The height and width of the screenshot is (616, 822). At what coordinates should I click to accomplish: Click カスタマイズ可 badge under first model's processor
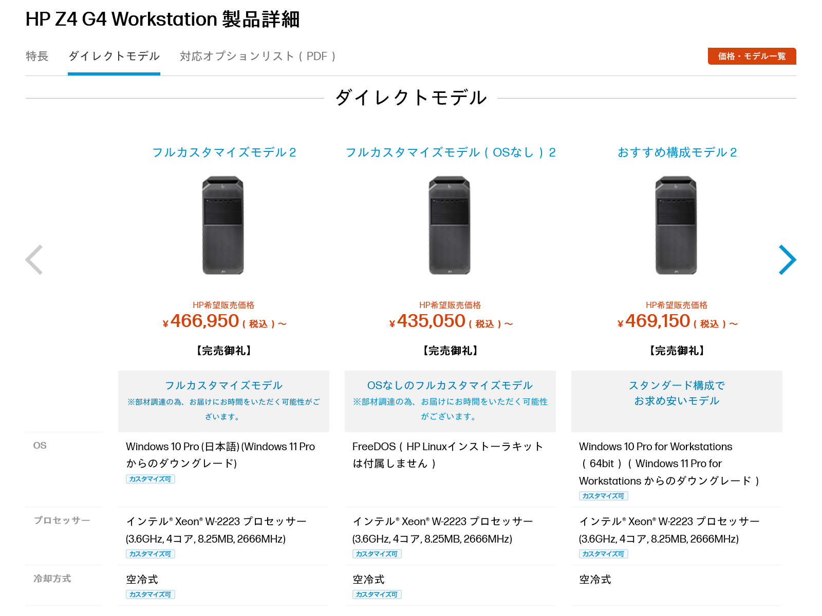(x=150, y=554)
